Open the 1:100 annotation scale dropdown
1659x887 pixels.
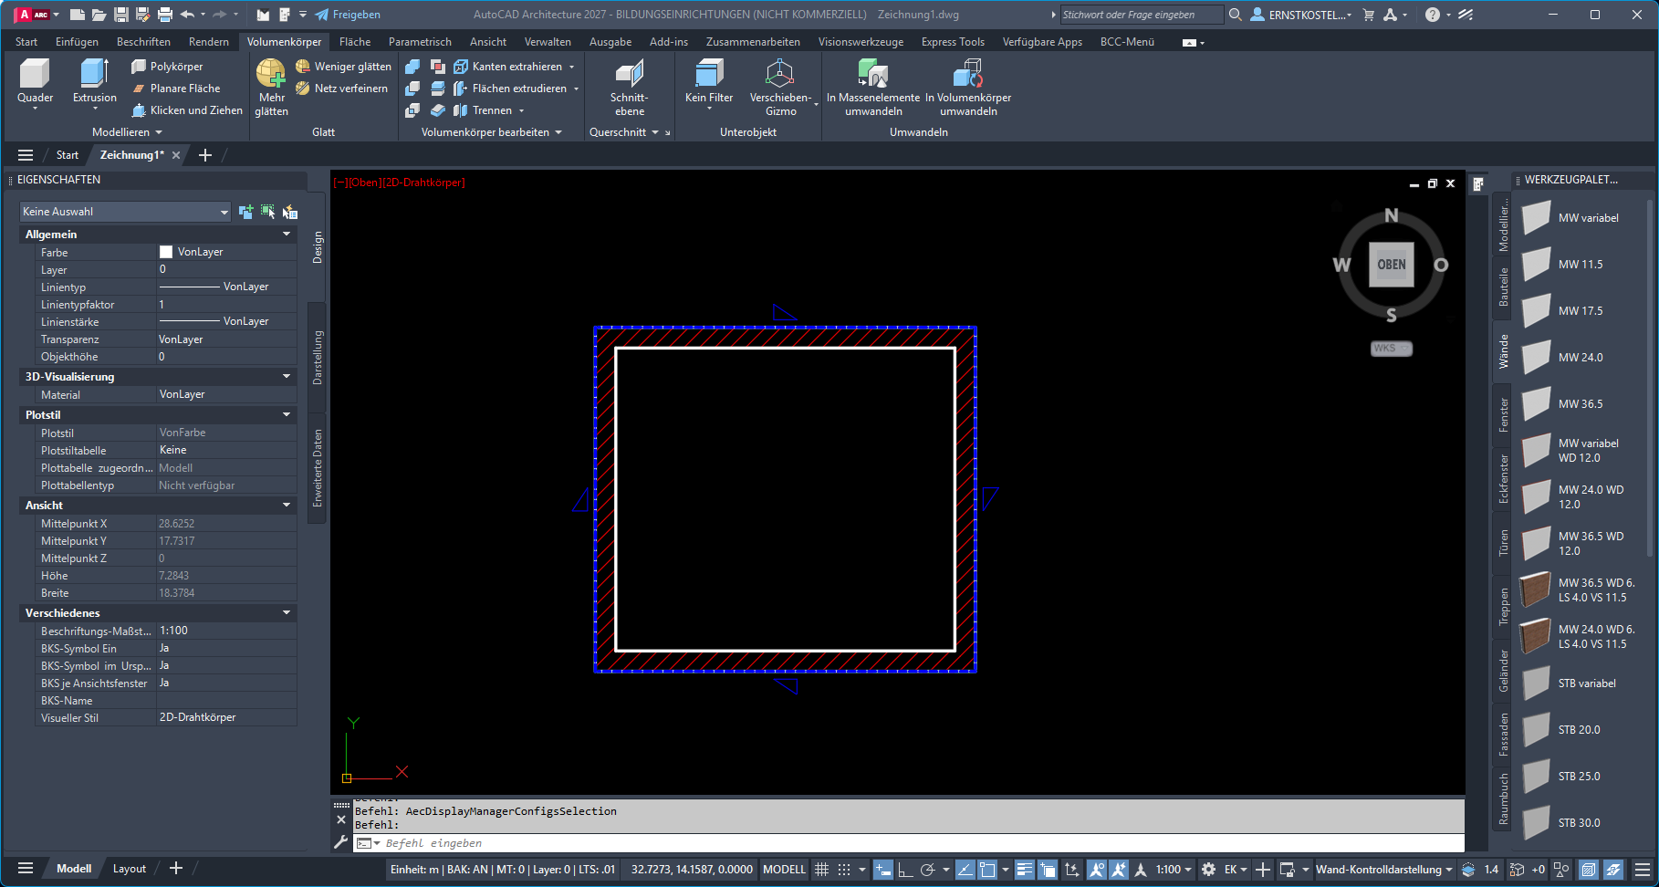[x=1174, y=870]
